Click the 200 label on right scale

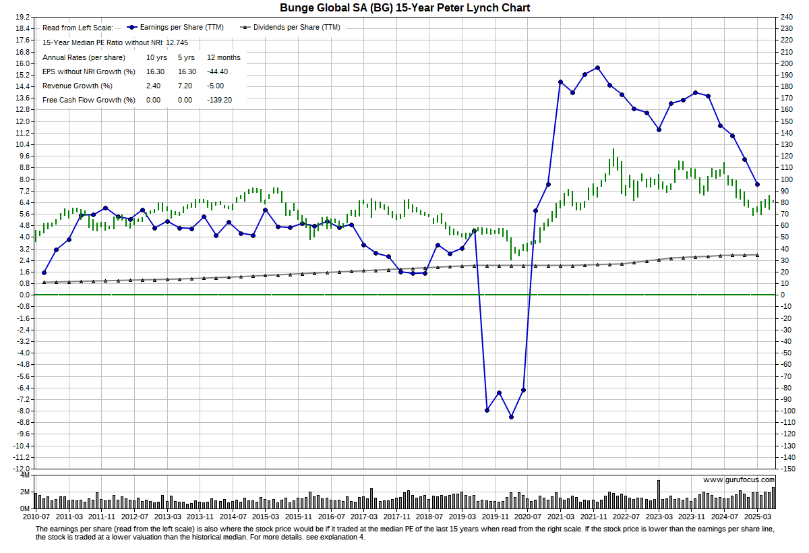click(x=785, y=63)
